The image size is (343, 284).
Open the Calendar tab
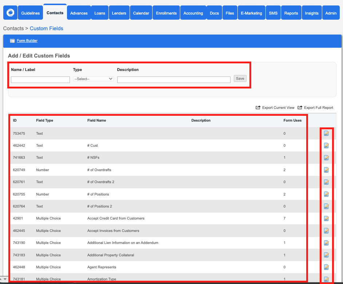click(141, 13)
